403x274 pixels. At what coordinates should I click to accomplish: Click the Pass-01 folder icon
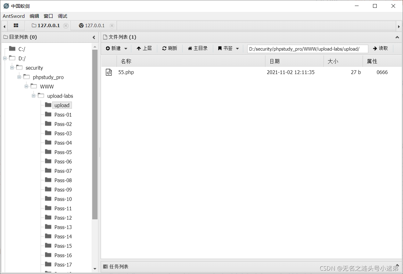point(48,114)
